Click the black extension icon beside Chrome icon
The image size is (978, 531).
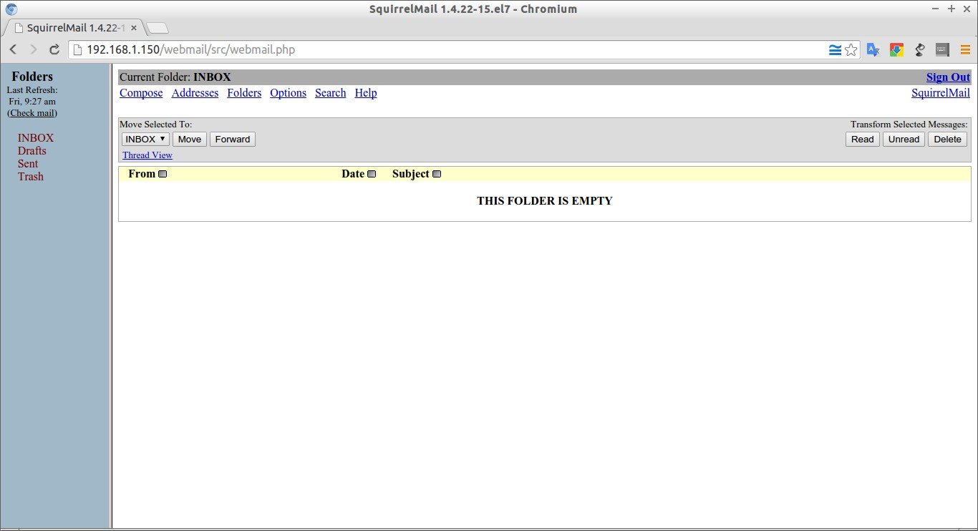tap(920, 49)
